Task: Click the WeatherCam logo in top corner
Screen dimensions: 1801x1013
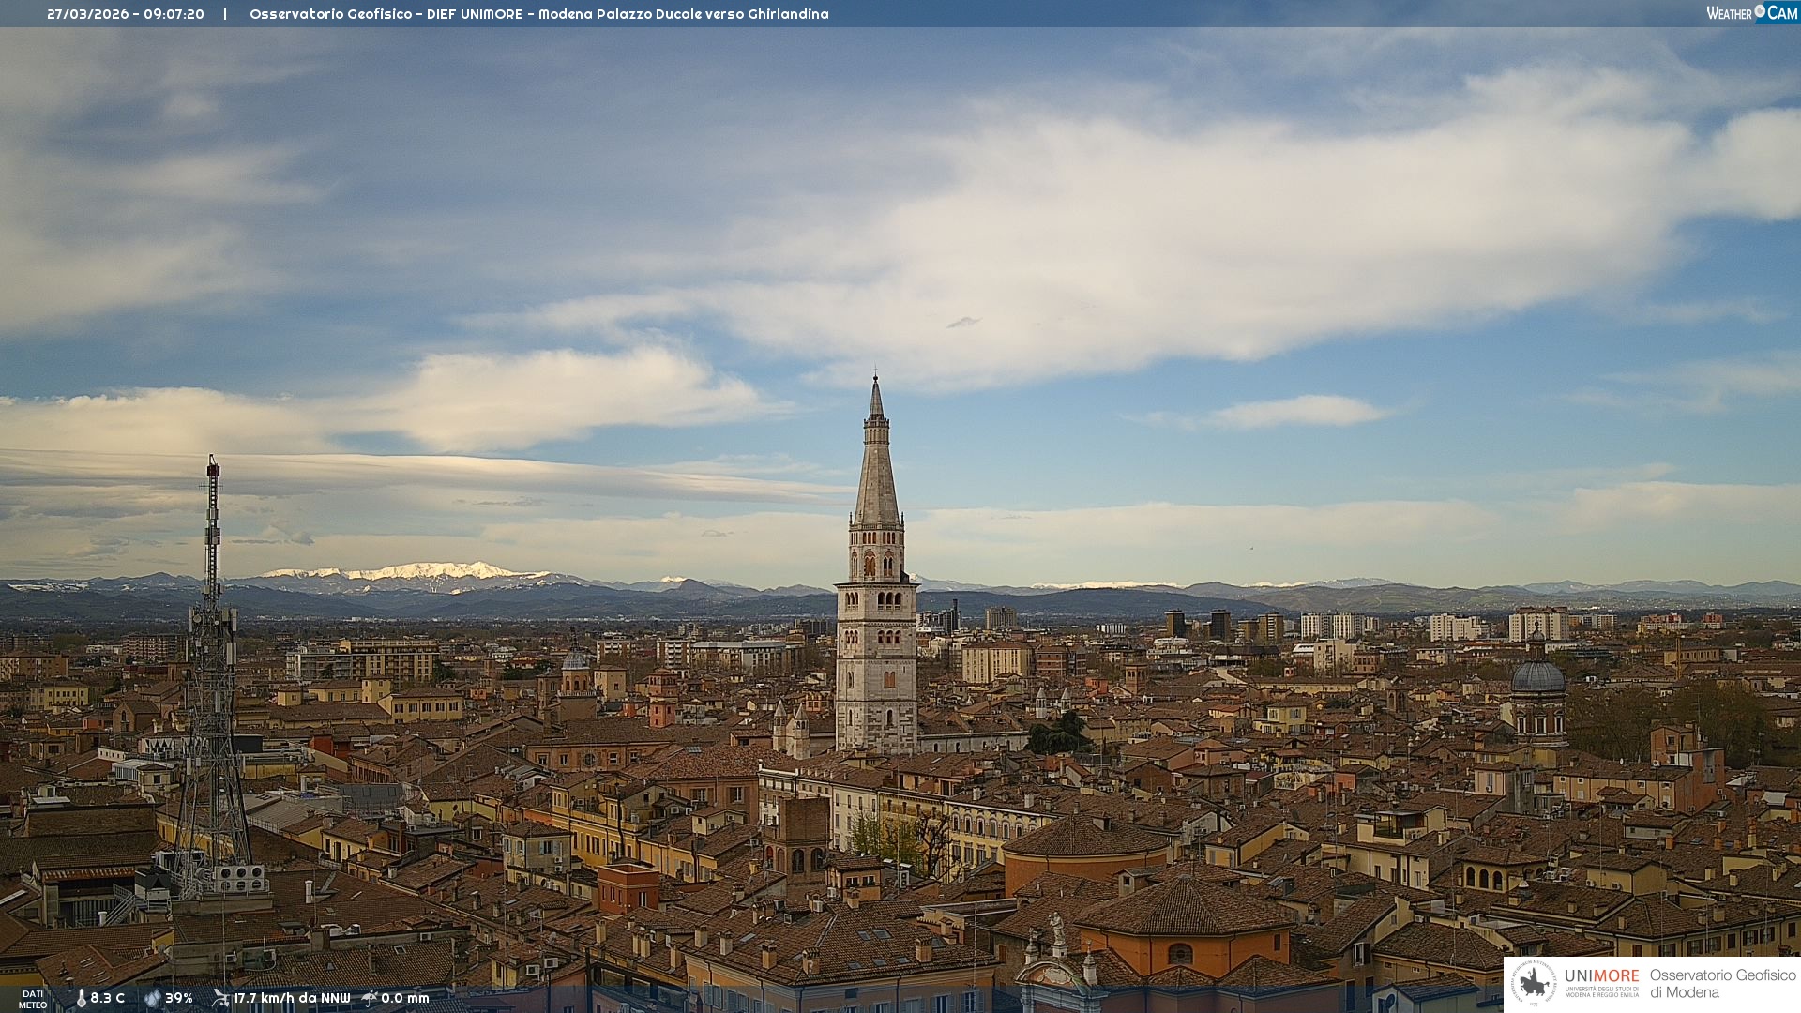Action: [x=1751, y=12]
